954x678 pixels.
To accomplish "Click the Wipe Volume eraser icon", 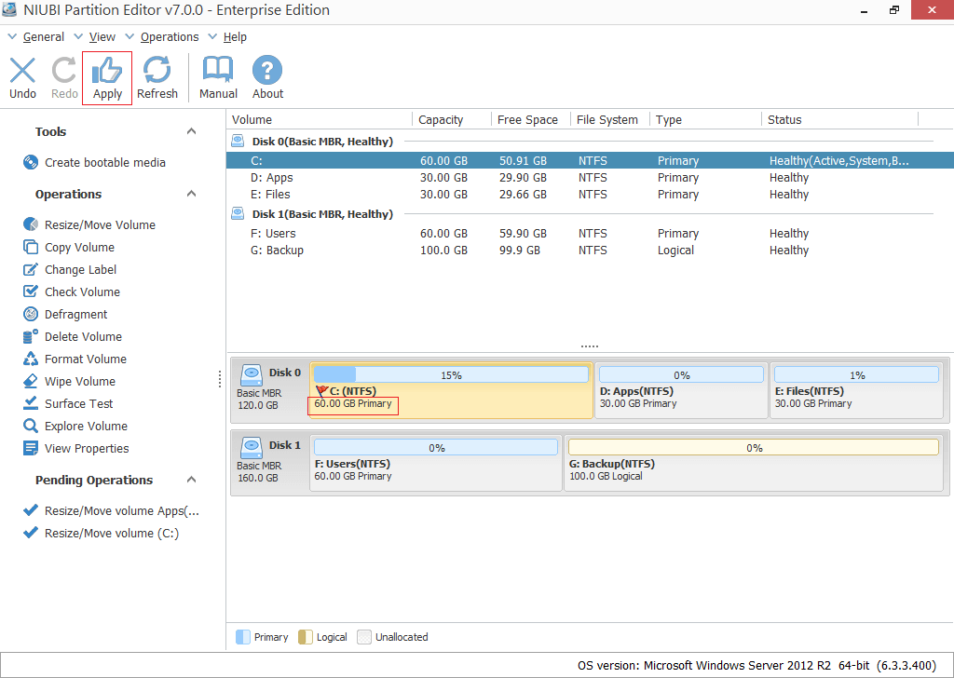I will point(31,381).
